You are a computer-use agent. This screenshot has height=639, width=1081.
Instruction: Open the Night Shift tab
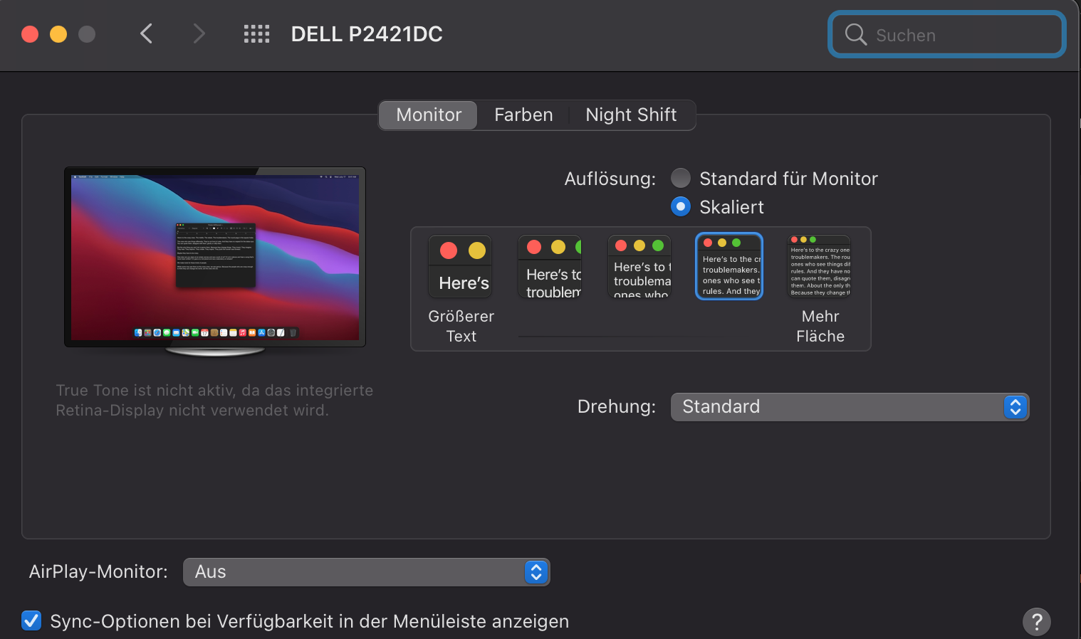pos(631,115)
